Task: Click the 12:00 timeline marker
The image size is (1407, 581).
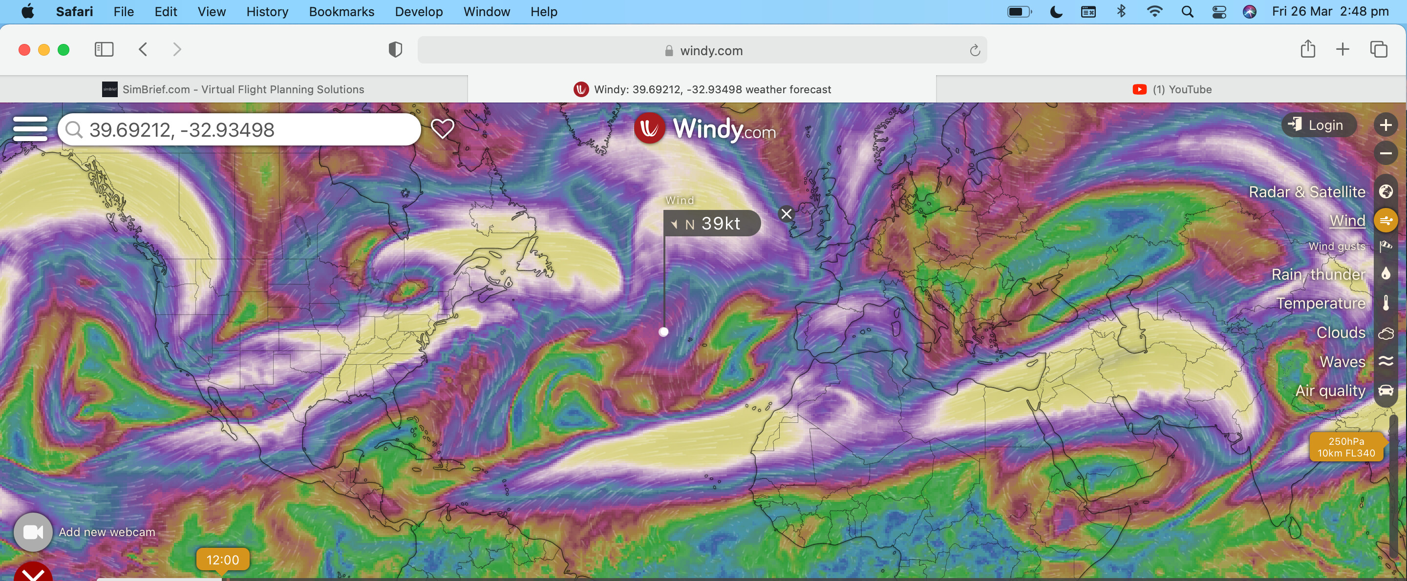Action: 223,560
